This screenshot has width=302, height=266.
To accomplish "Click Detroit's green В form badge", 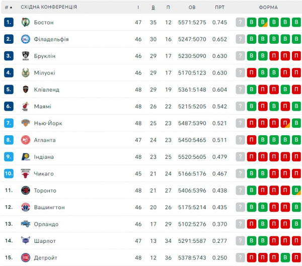I will tap(285, 258).
